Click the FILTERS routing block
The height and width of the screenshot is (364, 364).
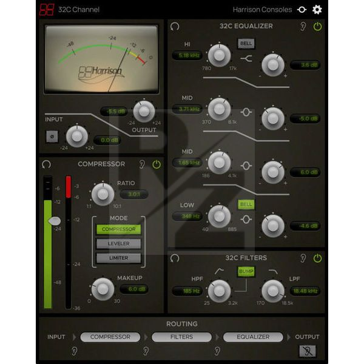click(181, 337)
